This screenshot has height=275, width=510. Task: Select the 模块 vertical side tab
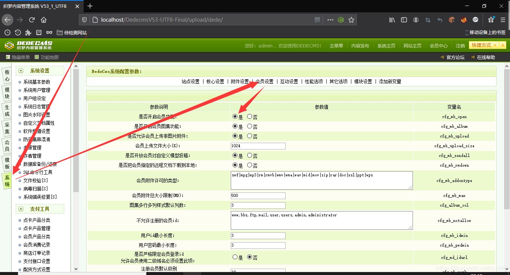point(7,93)
